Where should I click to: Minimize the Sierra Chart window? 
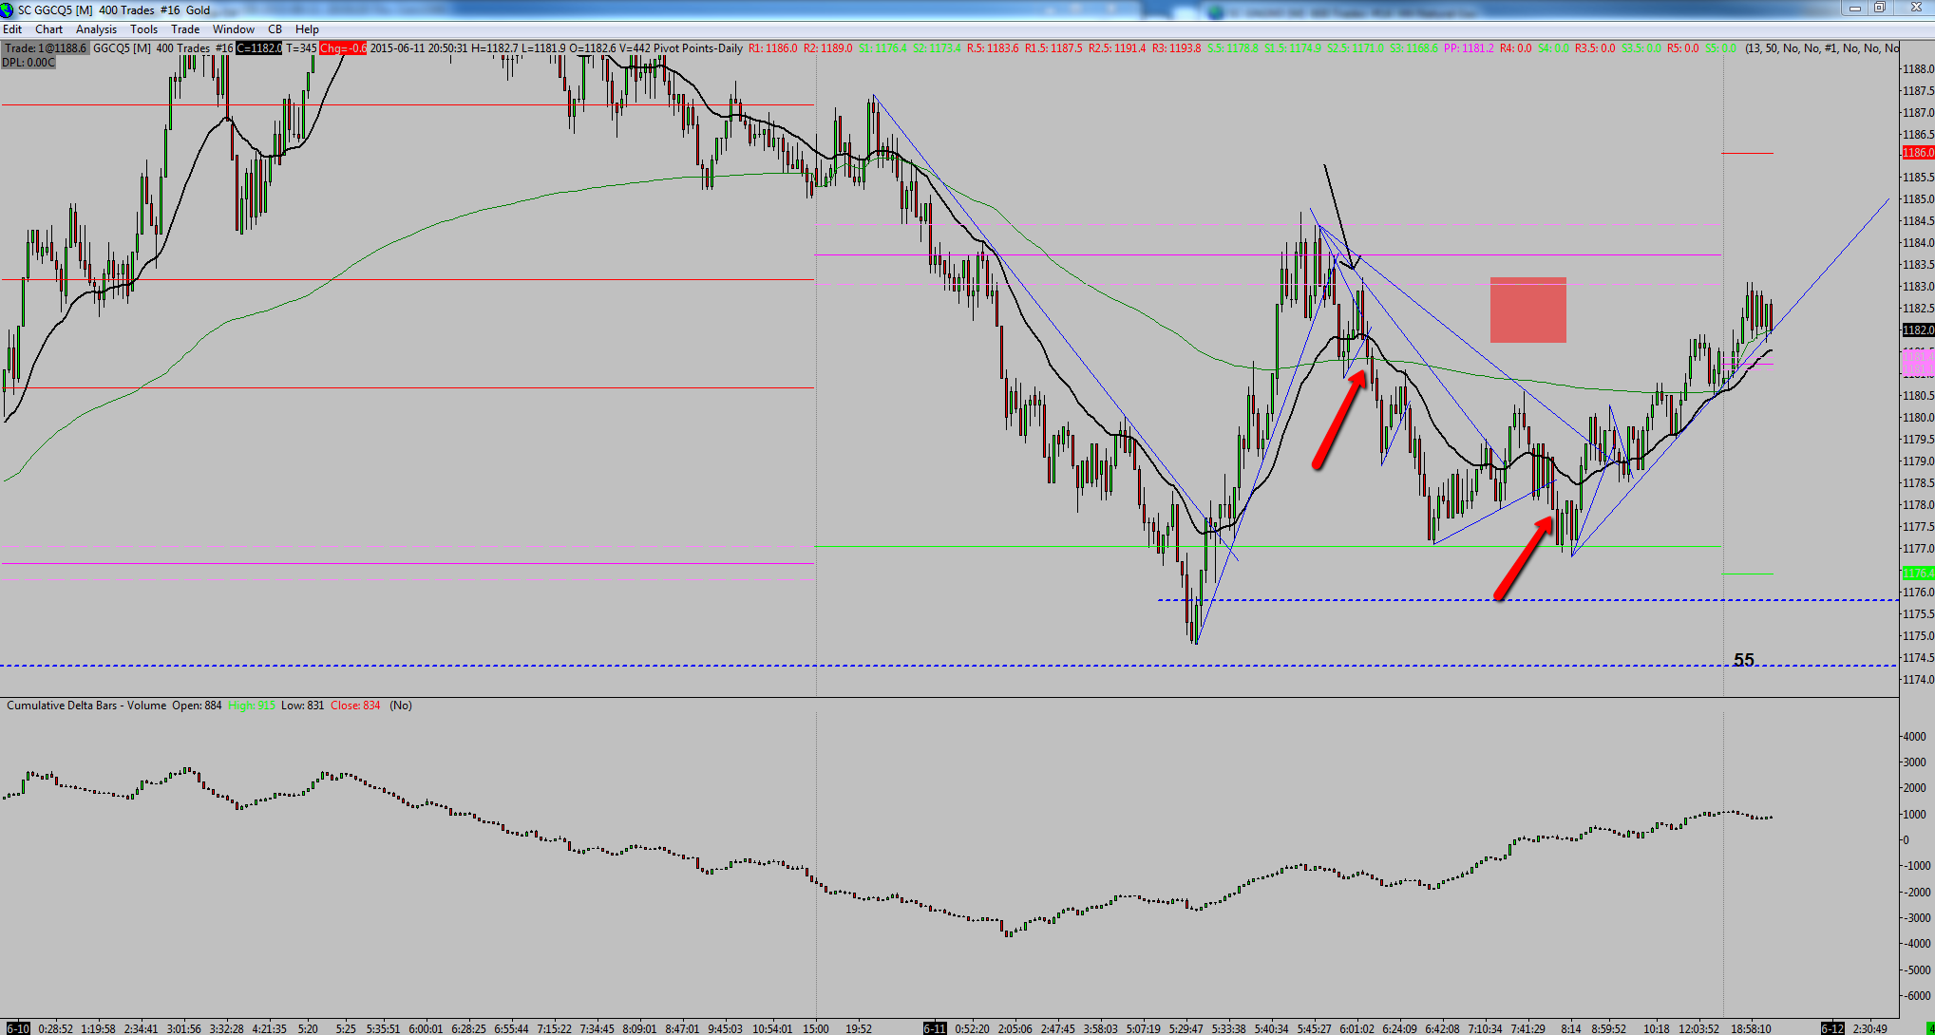1854,9
